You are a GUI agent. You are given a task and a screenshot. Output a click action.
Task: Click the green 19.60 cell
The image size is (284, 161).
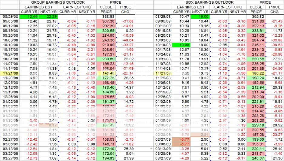tap(200, 16)
